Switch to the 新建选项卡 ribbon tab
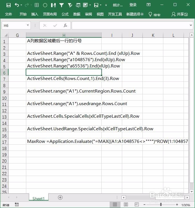 click(135, 14)
